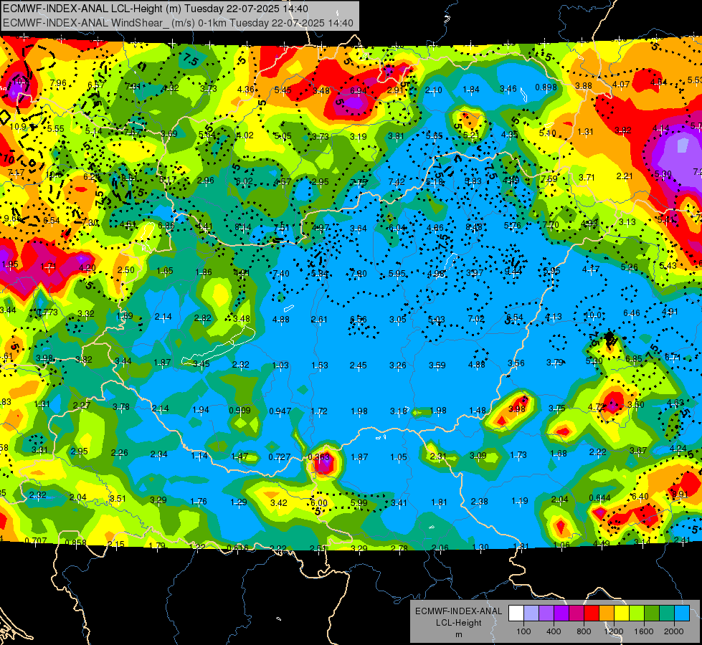Click legend tick label 1600
Screen dimensions: 702x645
point(644,631)
